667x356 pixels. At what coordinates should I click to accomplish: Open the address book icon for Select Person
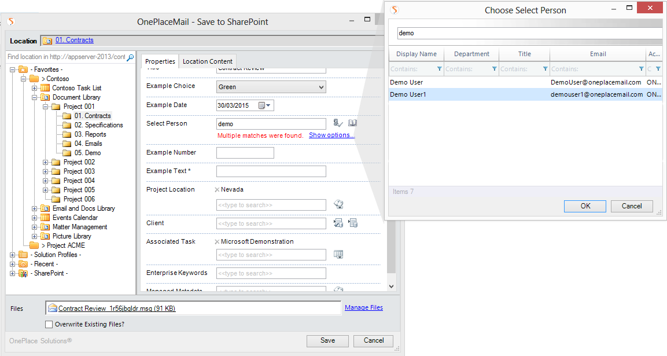[352, 123]
